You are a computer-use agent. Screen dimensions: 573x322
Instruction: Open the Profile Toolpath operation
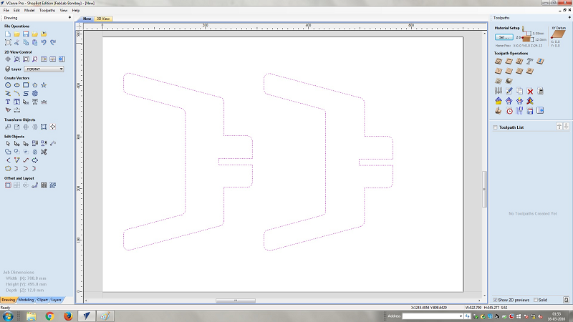499,62
